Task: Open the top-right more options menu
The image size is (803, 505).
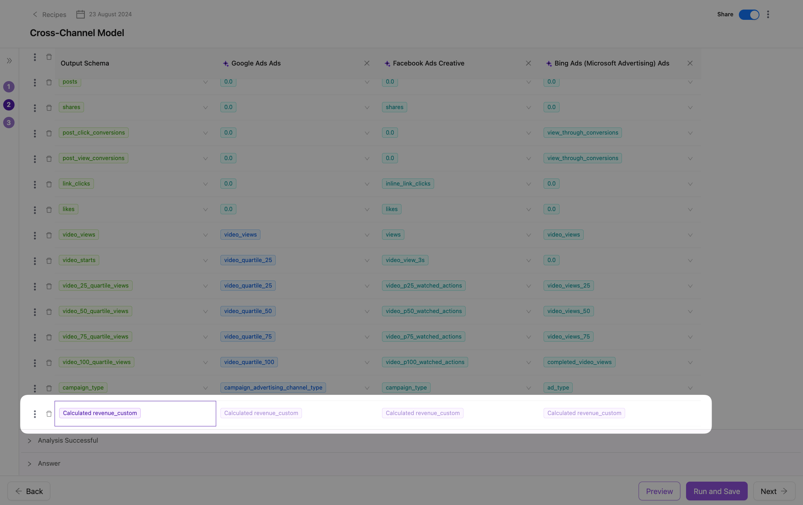Action: coord(768,15)
